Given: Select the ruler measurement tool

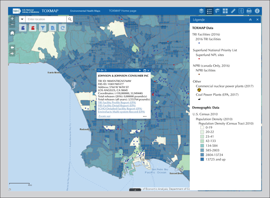Looking at the screenshot, I should (233, 11).
